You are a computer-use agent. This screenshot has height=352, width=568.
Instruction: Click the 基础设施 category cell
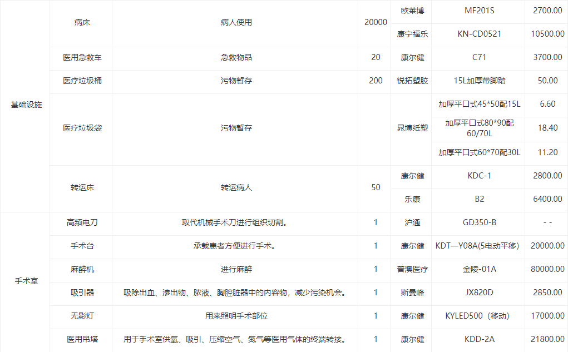(26, 105)
